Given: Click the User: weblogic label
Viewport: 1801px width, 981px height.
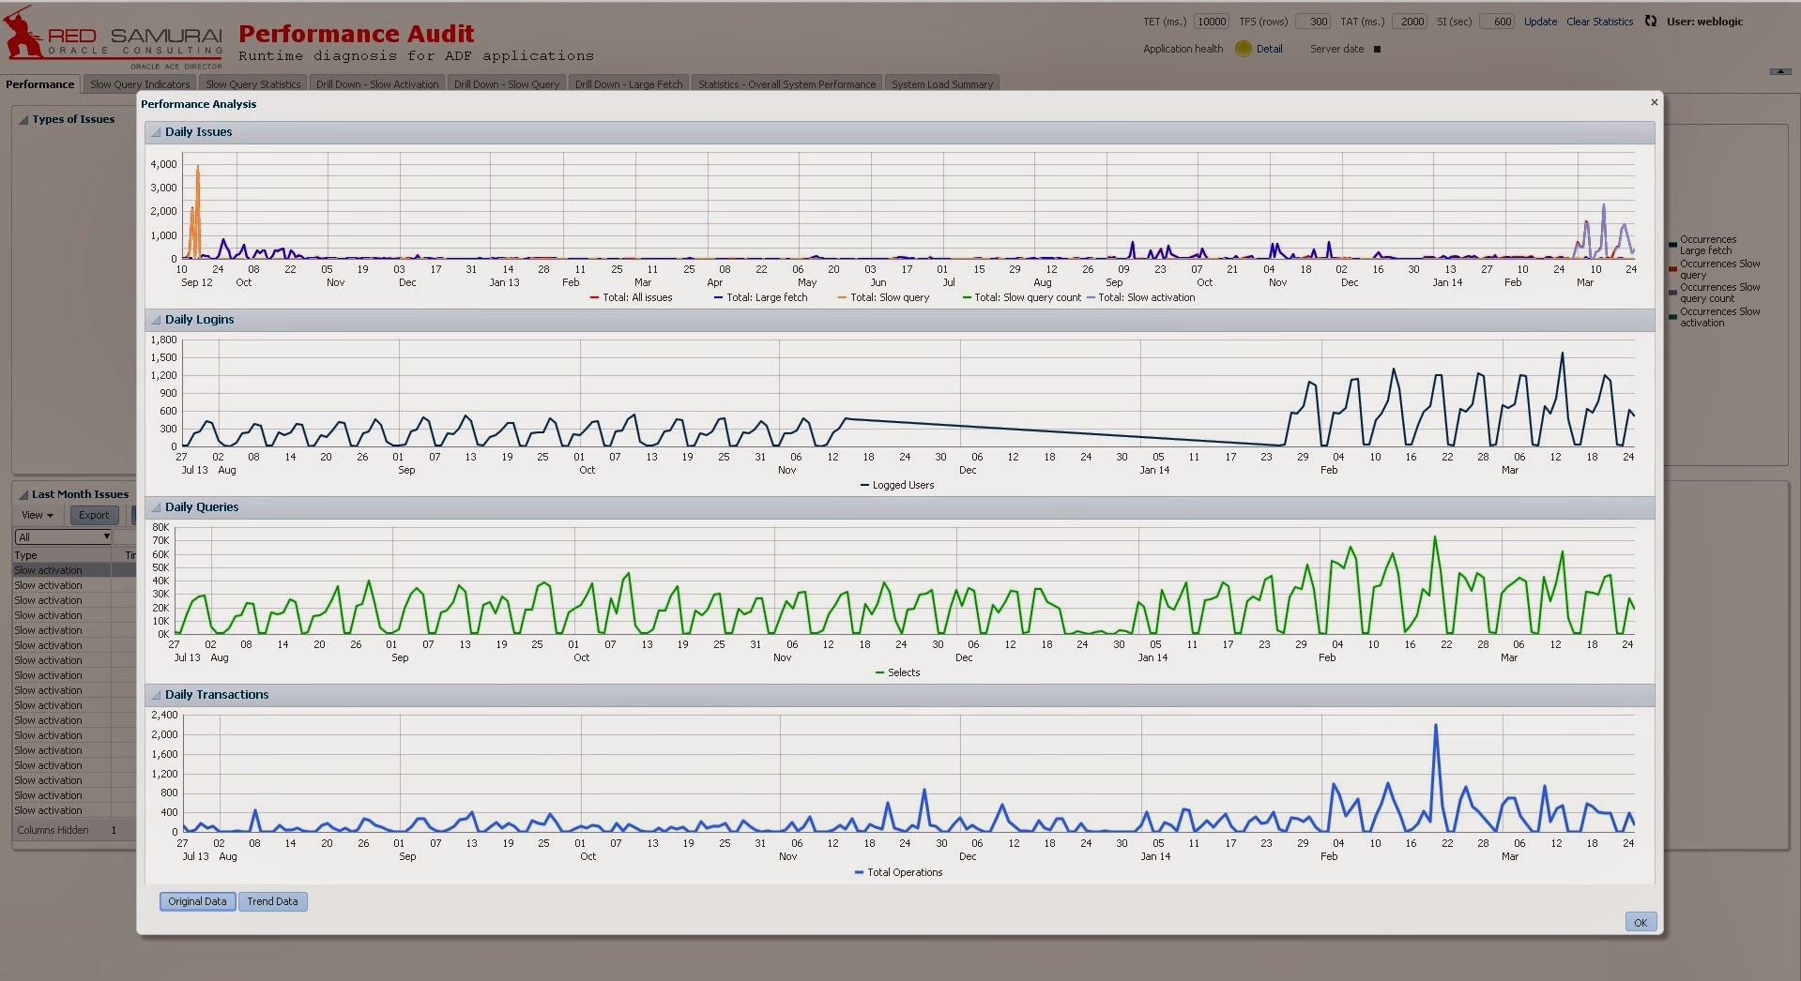Looking at the screenshot, I should [x=1704, y=22].
